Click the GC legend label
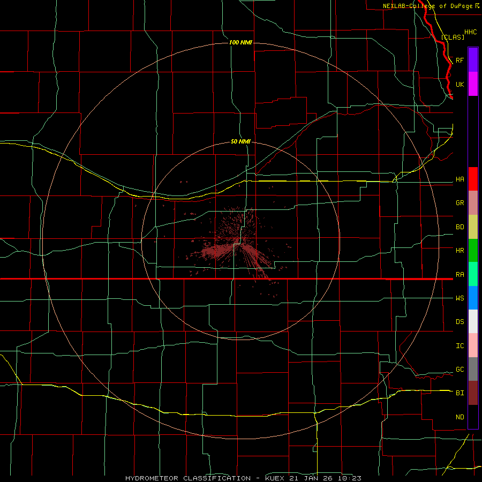 460,370
